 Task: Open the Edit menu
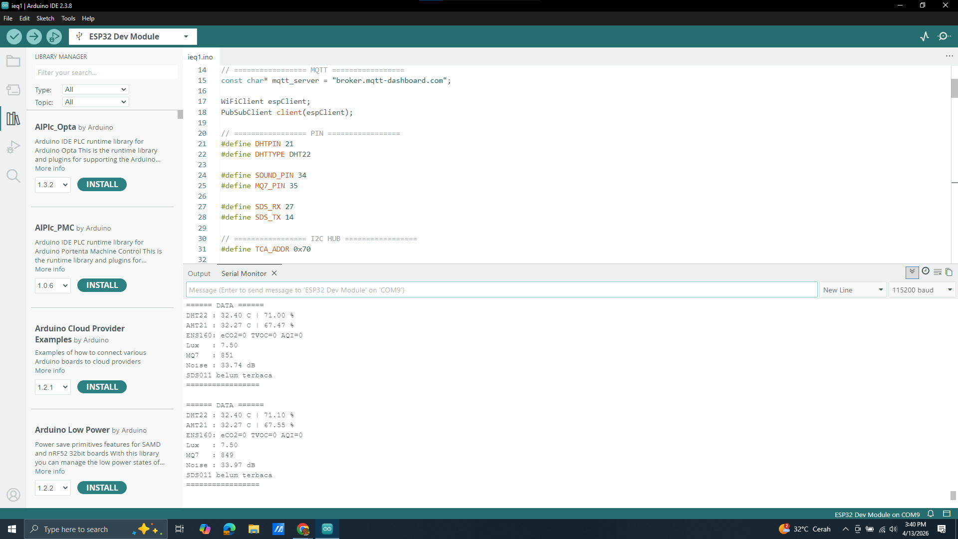click(x=24, y=18)
